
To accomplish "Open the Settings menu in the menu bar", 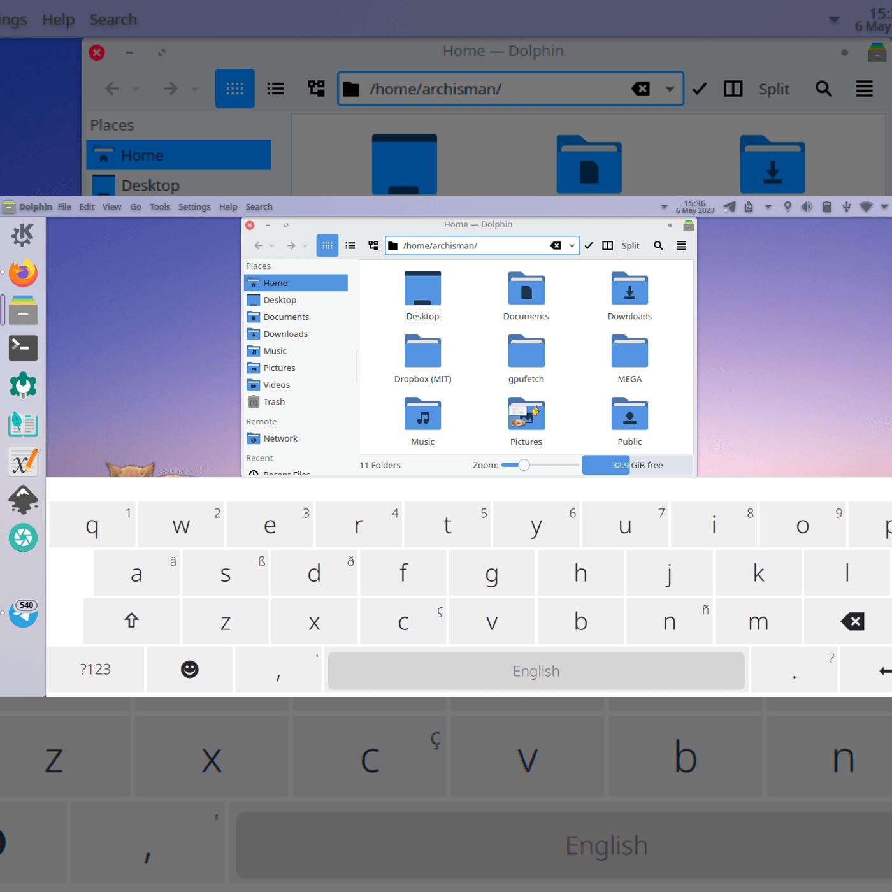I will [x=194, y=206].
